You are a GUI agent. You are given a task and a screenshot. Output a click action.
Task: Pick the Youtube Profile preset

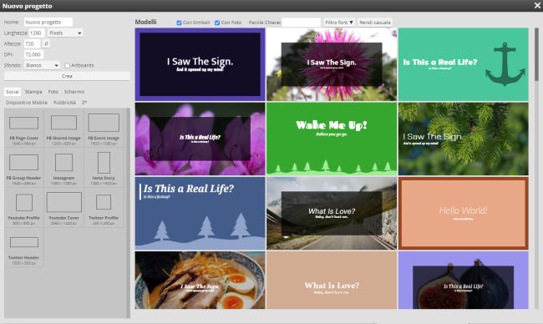pos(24,208)
